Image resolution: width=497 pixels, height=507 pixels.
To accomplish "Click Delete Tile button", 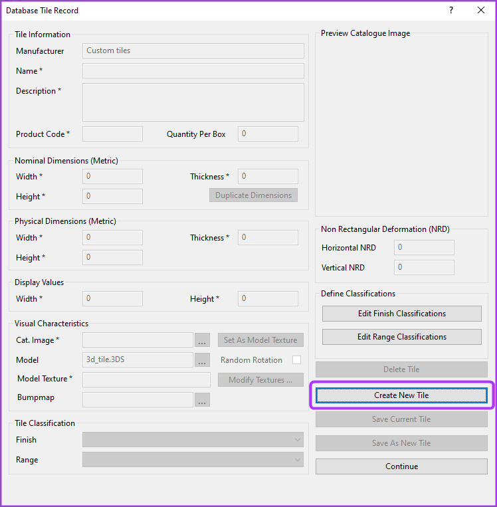I will click(x=401, y=369).
